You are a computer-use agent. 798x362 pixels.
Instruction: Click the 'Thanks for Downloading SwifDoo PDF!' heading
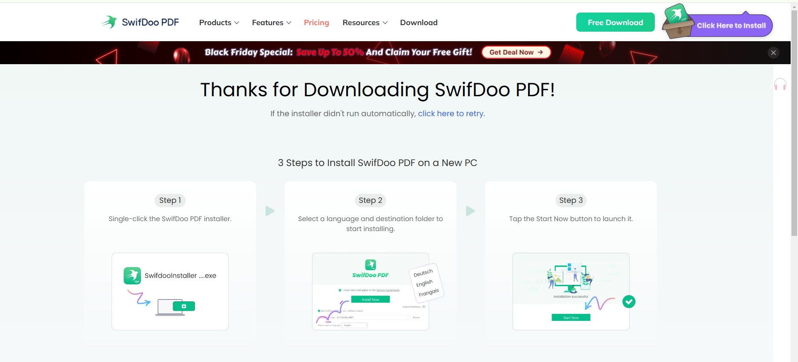click(378, 90)
